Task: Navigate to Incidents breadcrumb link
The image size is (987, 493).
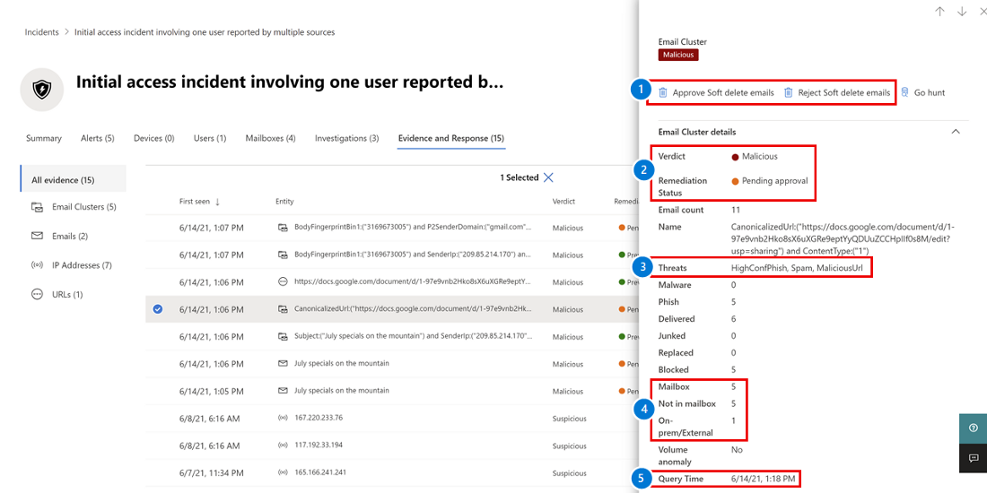Action: coord(41,32)
